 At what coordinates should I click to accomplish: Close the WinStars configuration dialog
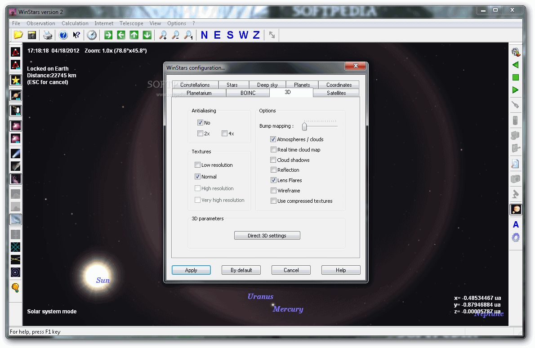point(356,66)
